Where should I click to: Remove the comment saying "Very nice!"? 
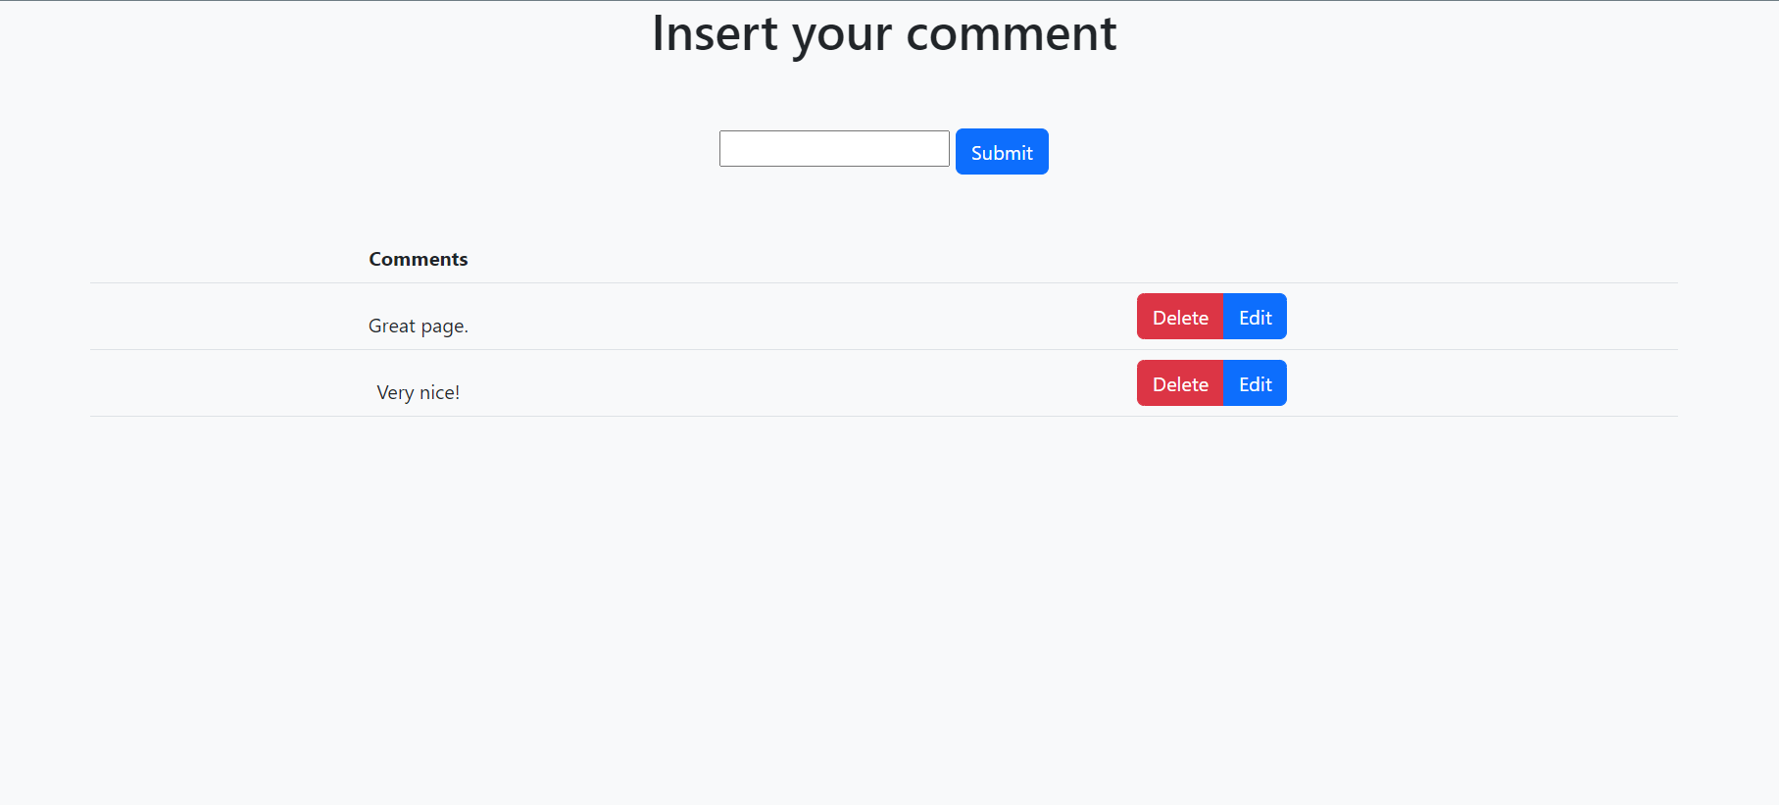pyautogui.click(x=1179, y=383)
